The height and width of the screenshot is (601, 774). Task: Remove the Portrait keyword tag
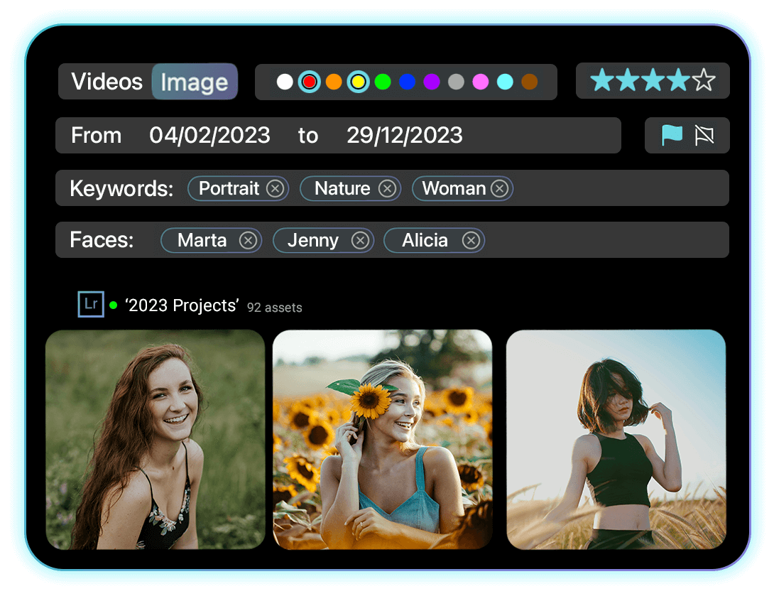pos(275,188)
